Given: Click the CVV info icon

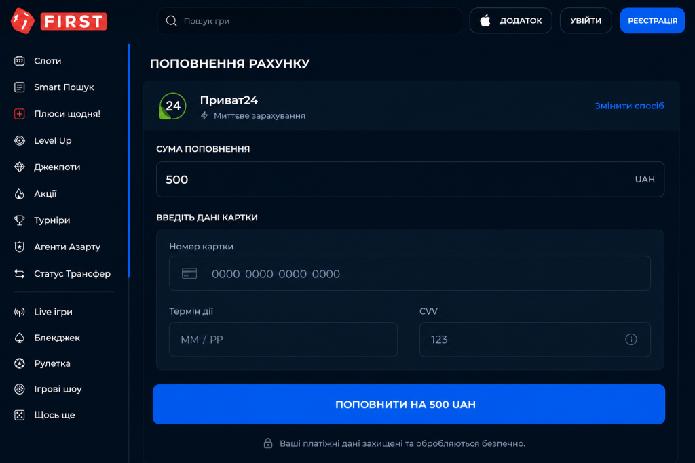Looking at the screenshot, I should coord(631,340).
